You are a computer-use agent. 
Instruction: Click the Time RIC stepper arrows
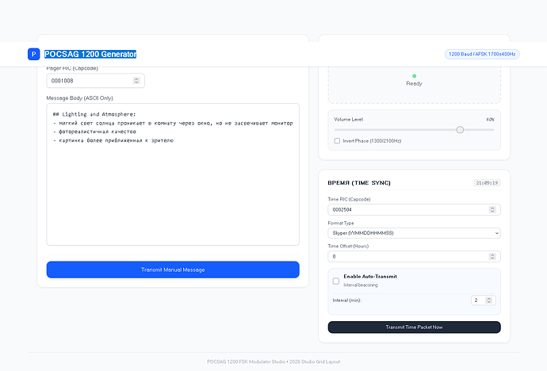tap(492, 209)
